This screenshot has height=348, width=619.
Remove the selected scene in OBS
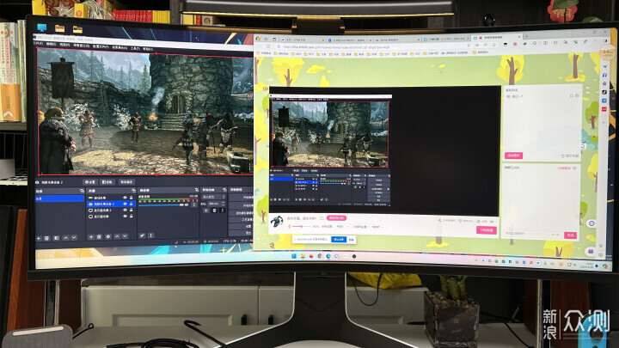point(46,238)
